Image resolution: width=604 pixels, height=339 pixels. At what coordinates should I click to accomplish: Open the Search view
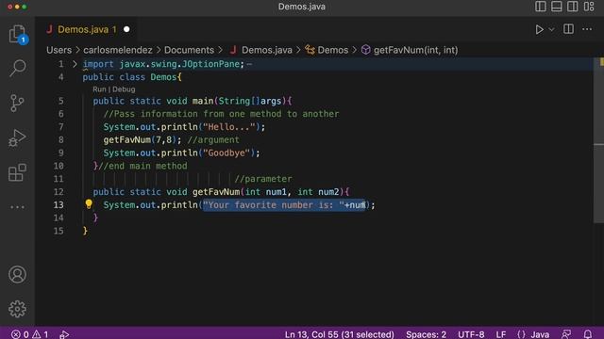17,68
